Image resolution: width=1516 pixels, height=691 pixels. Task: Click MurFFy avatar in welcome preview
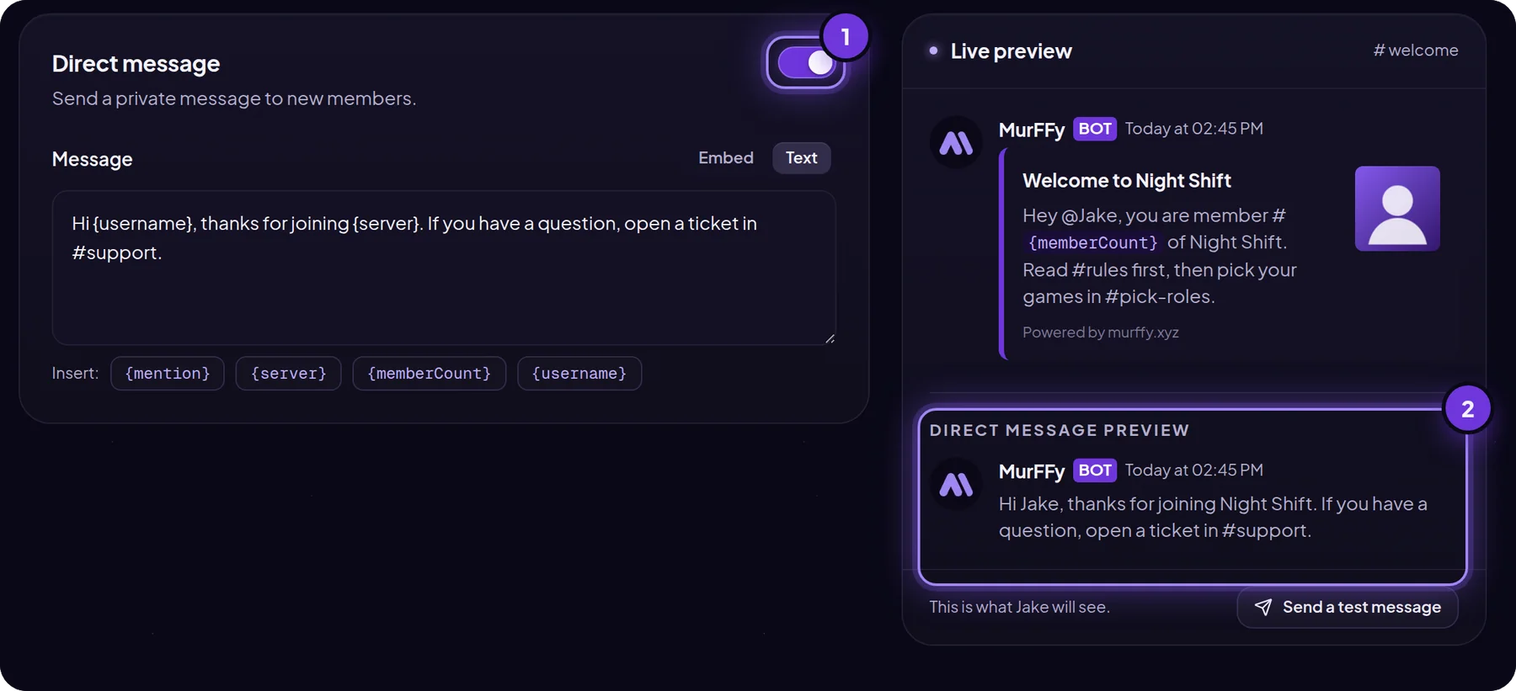tap(956, 143)
